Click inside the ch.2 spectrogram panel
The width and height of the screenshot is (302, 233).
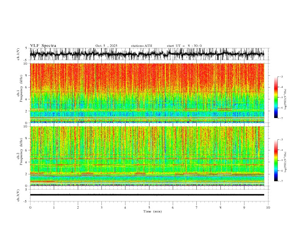coord(147,156)
